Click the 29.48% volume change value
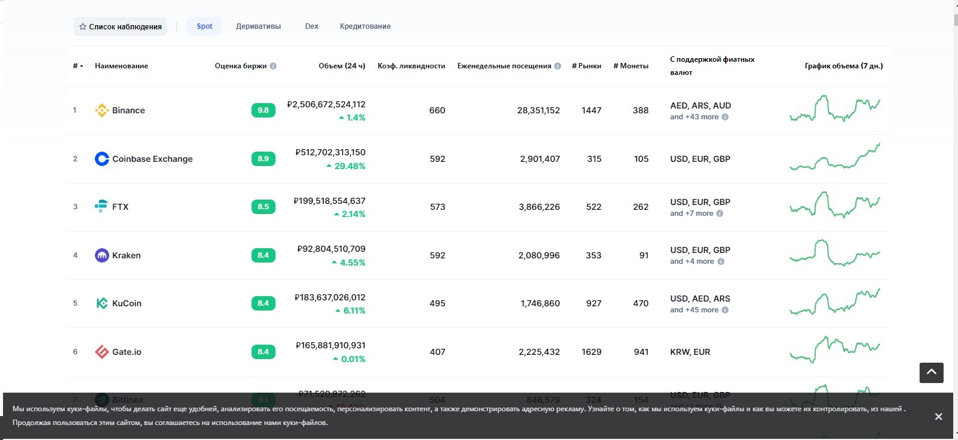Viewport: 958px width, 440px height. [349, 166]
